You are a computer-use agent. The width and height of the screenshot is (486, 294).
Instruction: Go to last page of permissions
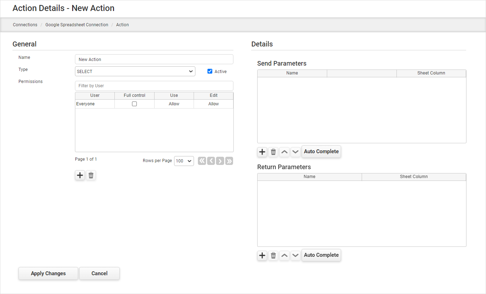point(229,161)
